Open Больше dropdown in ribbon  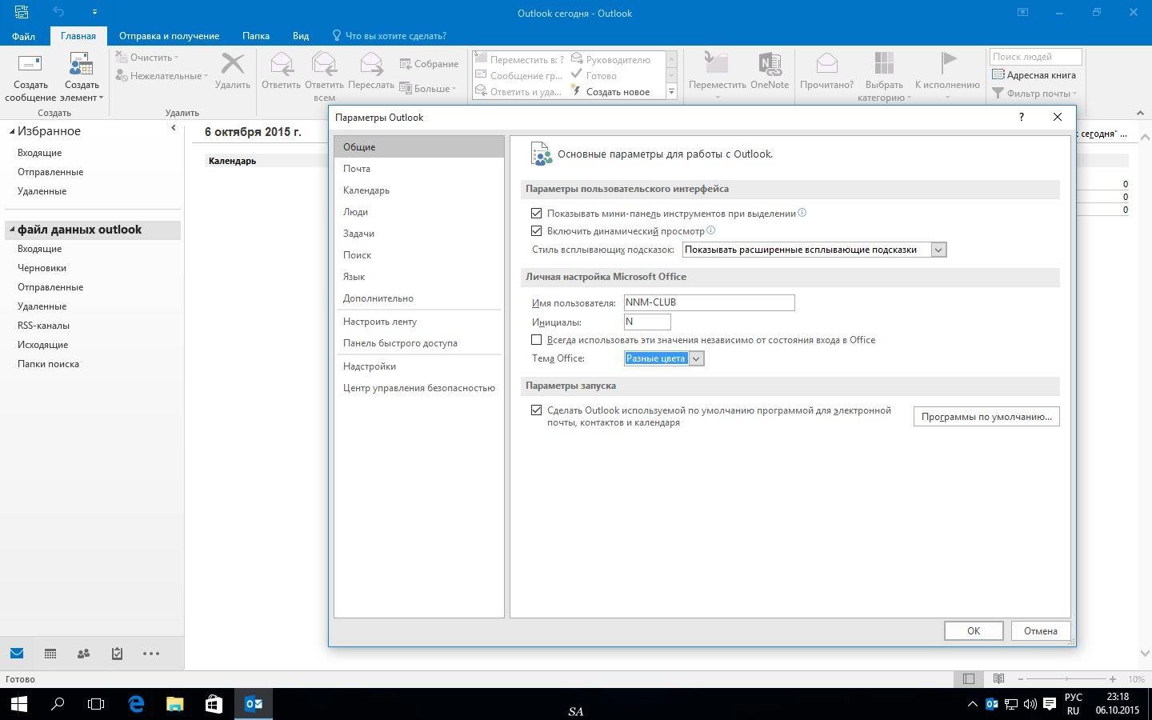(427, 88)
